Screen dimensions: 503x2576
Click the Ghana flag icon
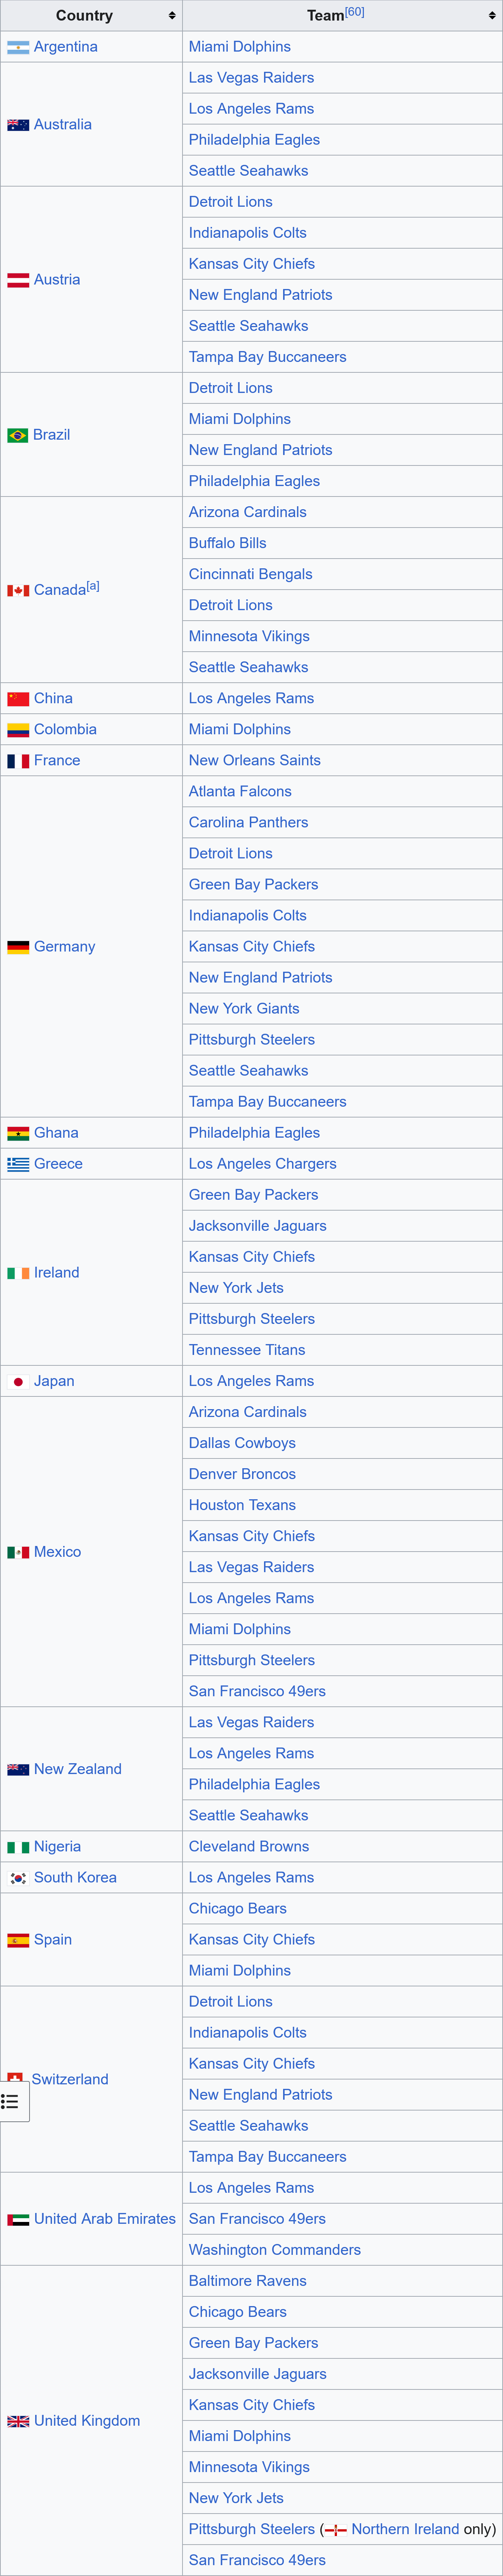(x=18, y=1133)
